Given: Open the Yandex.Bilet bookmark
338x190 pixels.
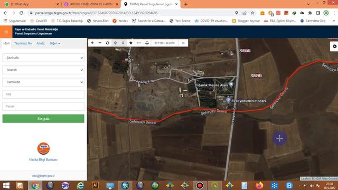Looking at the screenshot, I should pyautogui.click(x=98, y=21).
